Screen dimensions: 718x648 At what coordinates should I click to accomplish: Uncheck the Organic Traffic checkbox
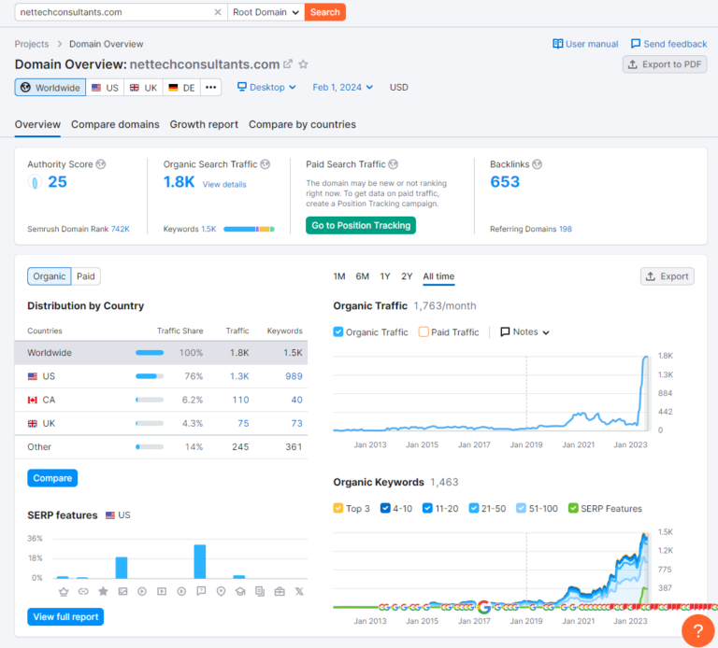tap(338, 332)
